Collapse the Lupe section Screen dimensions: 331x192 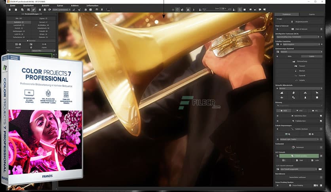click(279, 19)
